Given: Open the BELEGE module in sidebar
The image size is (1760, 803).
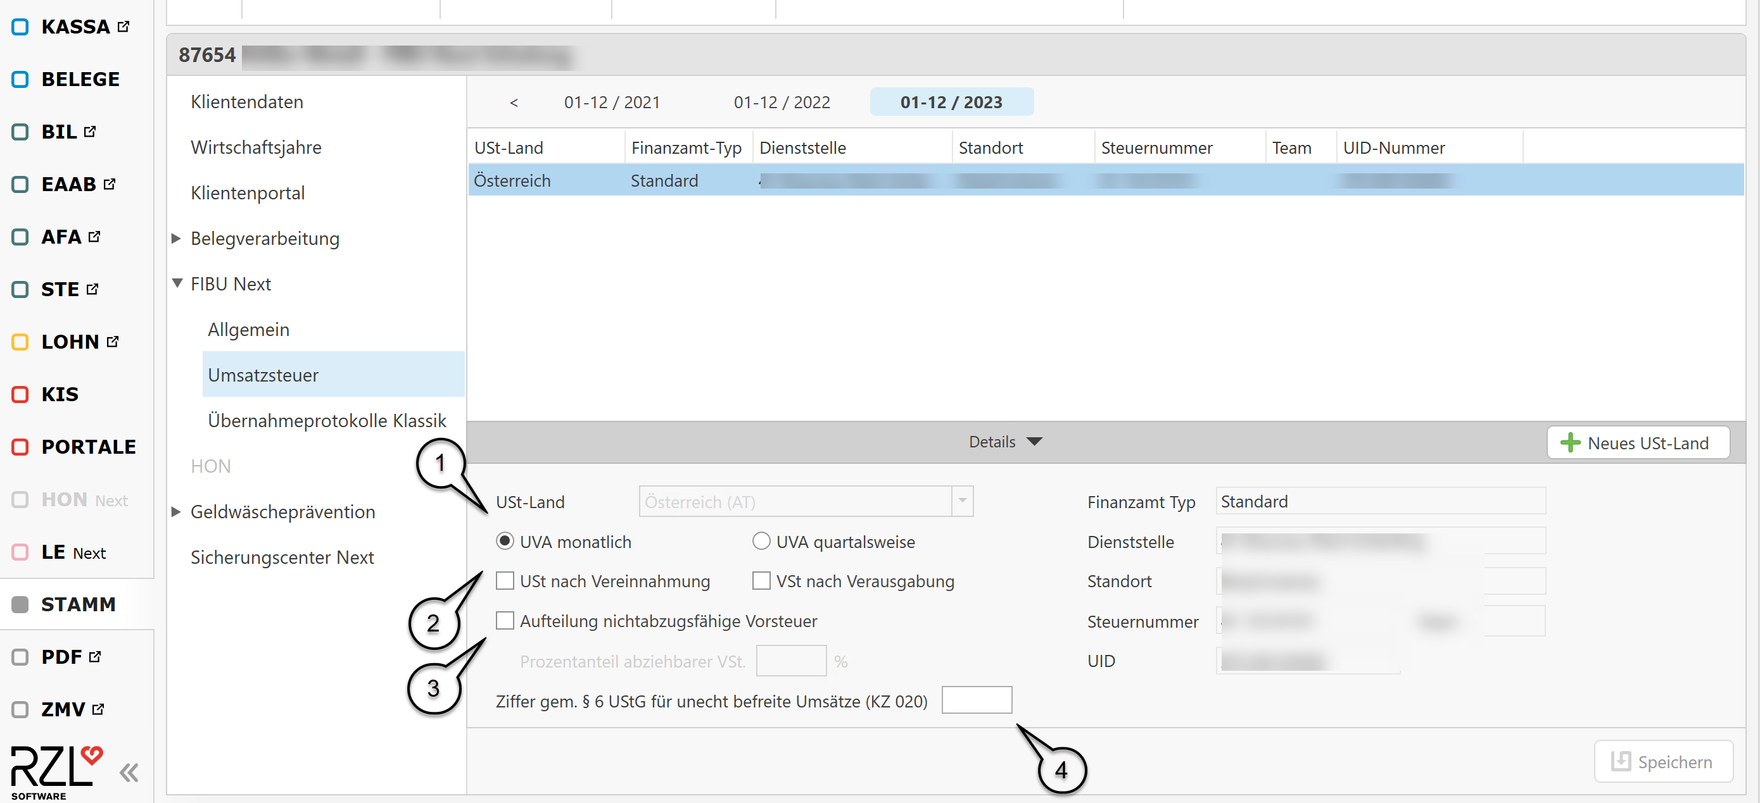Looking at the screenshot, I should coord(79,79).
